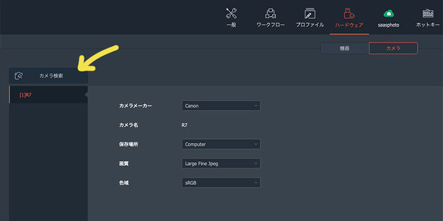Click the ワークフロー text label

coord(271,25)
